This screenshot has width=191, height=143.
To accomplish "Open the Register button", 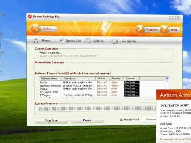I will [x=152, y=29].
